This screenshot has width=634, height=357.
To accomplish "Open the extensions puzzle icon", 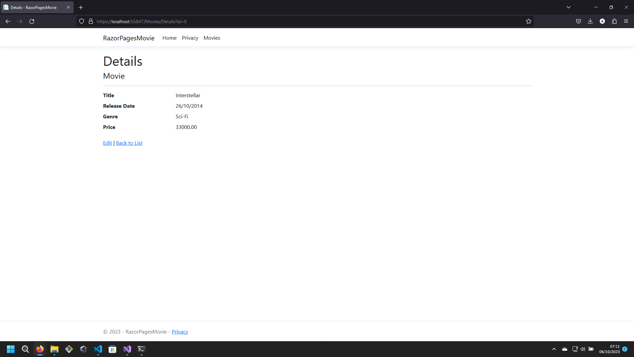I will click(x=614, y=21).
